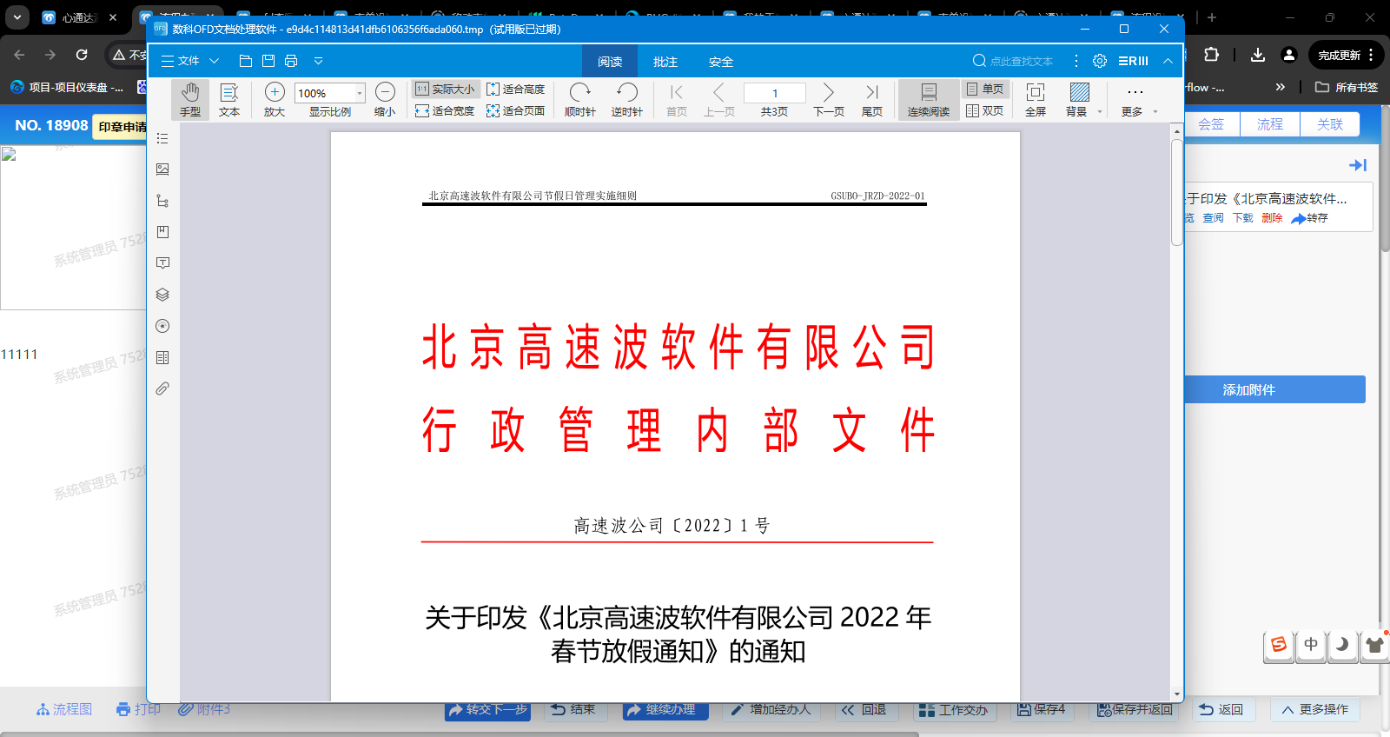
Task: Click the browser reload icon
Action: 82,55
